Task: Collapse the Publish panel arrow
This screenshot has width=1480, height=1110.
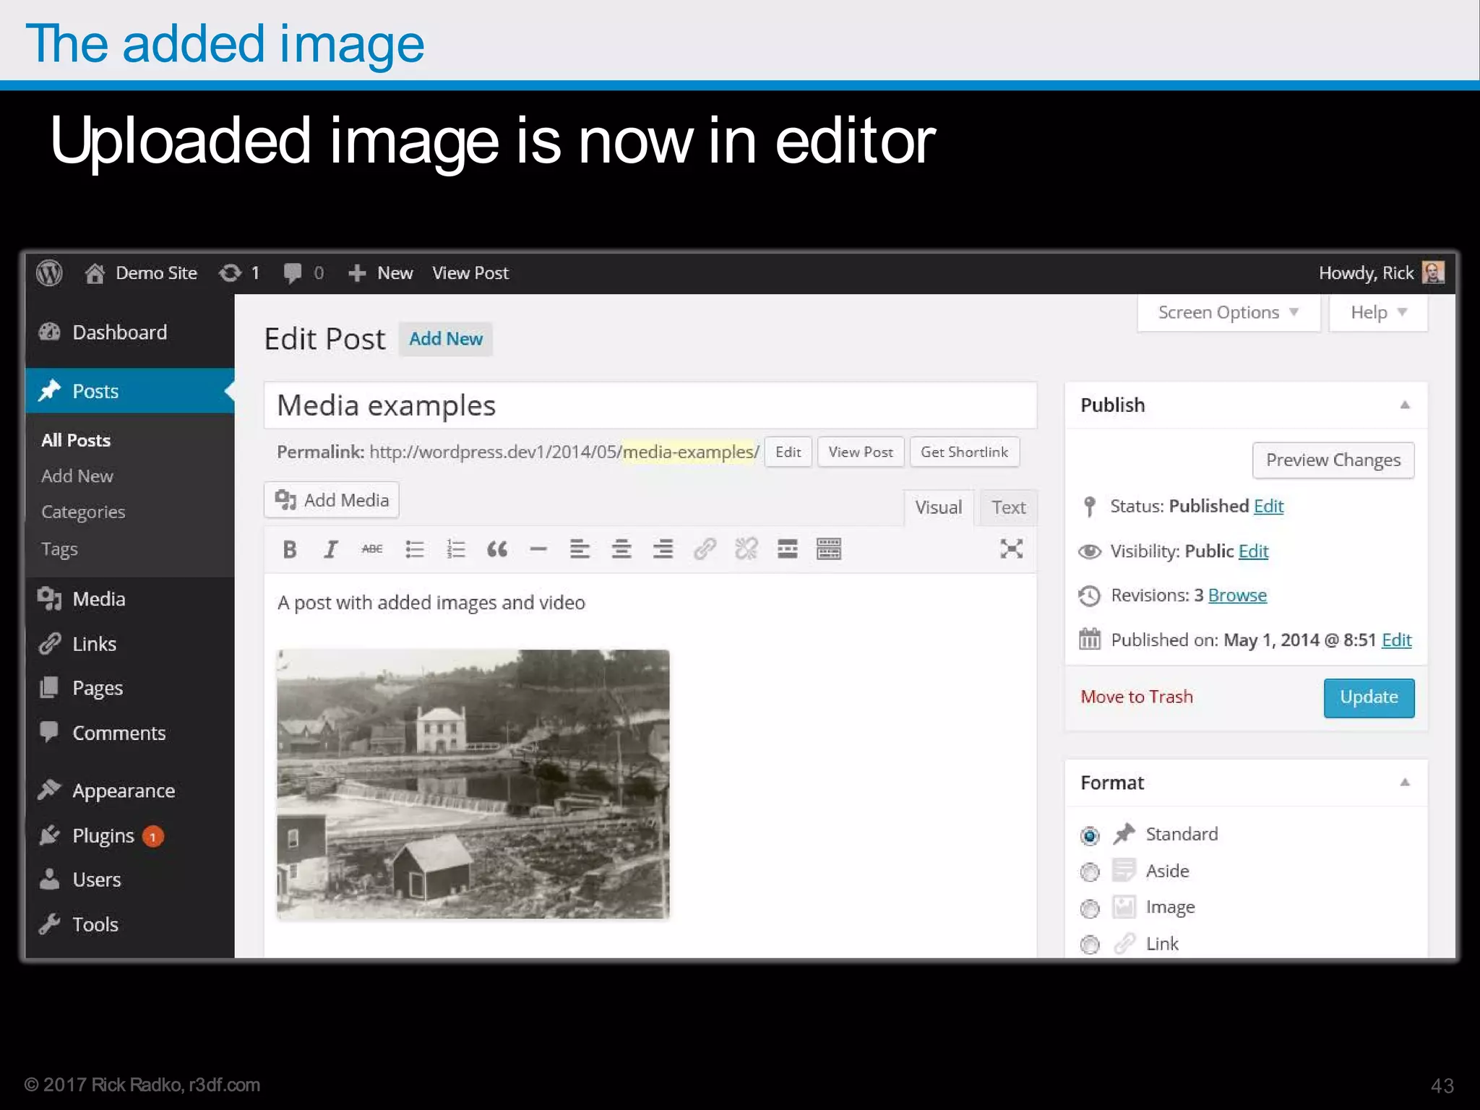Action: [1405, 405]
